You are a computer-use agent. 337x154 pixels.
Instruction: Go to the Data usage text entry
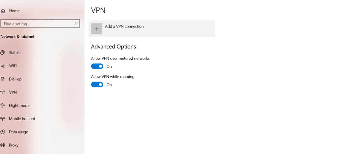coord(18,132)
